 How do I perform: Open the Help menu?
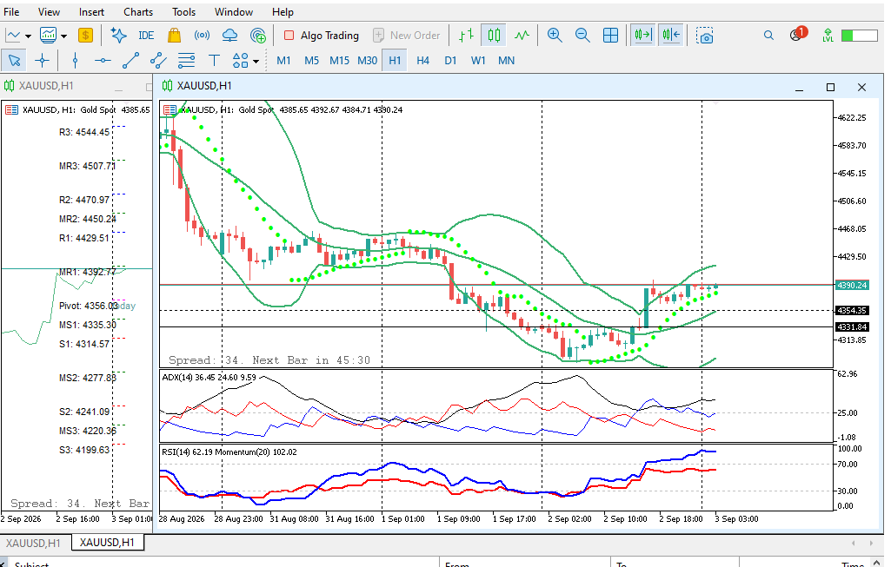pos(283,11)
